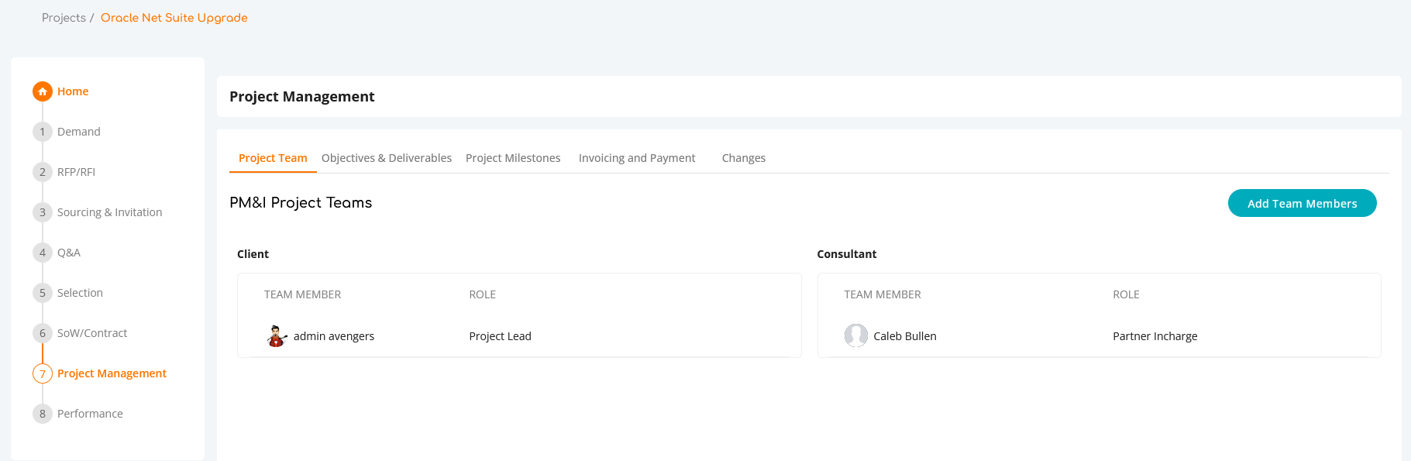Open the Project Milestones tab
This screenshot has width=1411, height=461.
[513, 158]
